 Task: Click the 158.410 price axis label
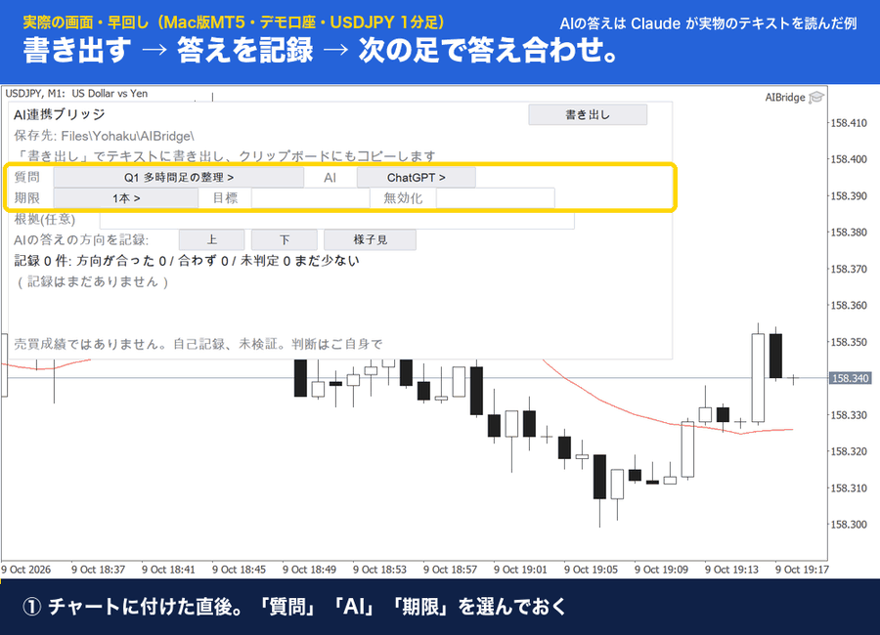tap(849, 123)
